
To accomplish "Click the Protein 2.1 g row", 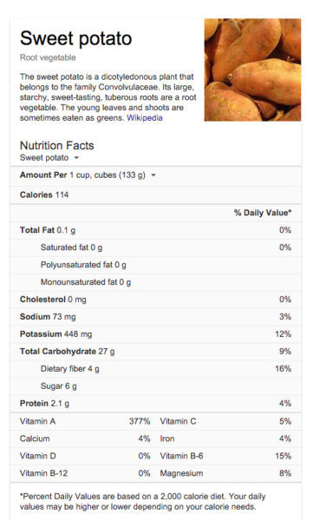I will point(155,404).
